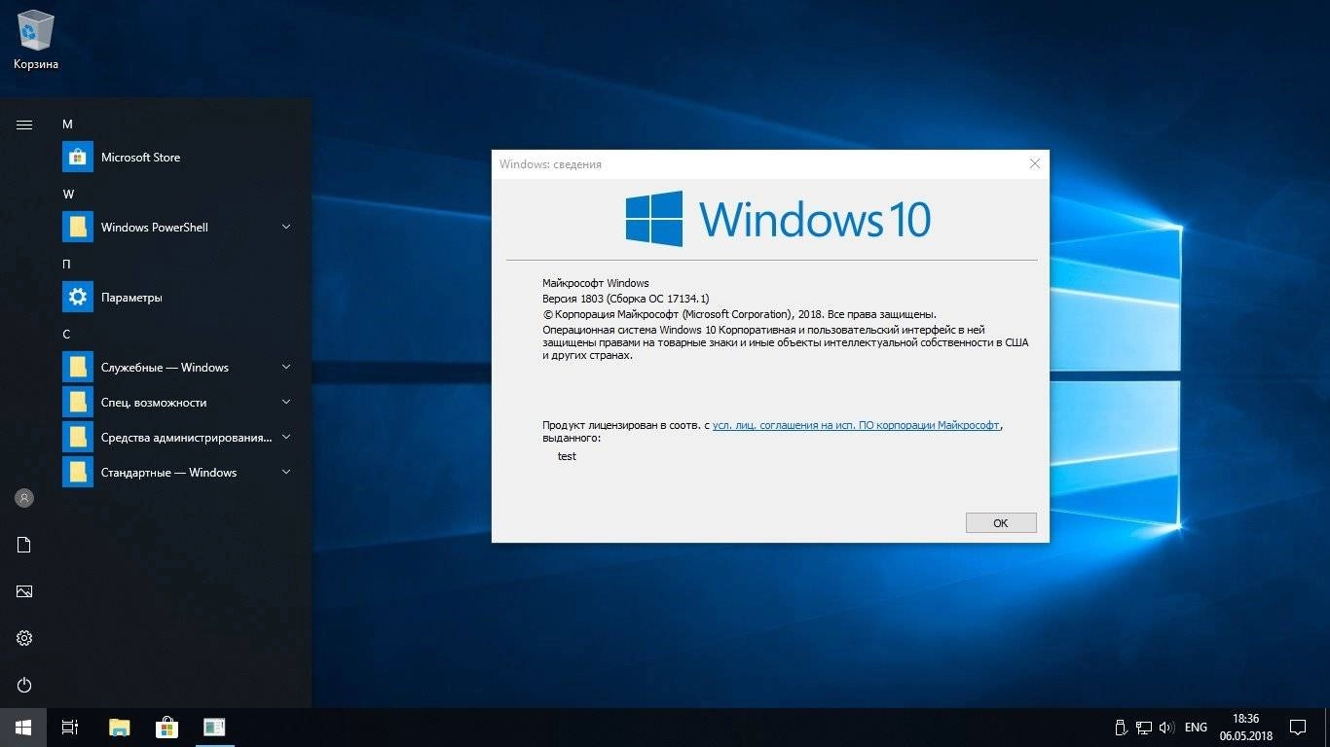Close the Windows: сведения dialog

coord(1035,164)
